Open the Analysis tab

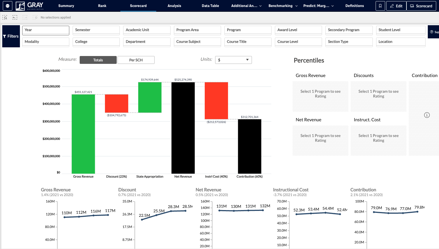(x=174, y=6)
